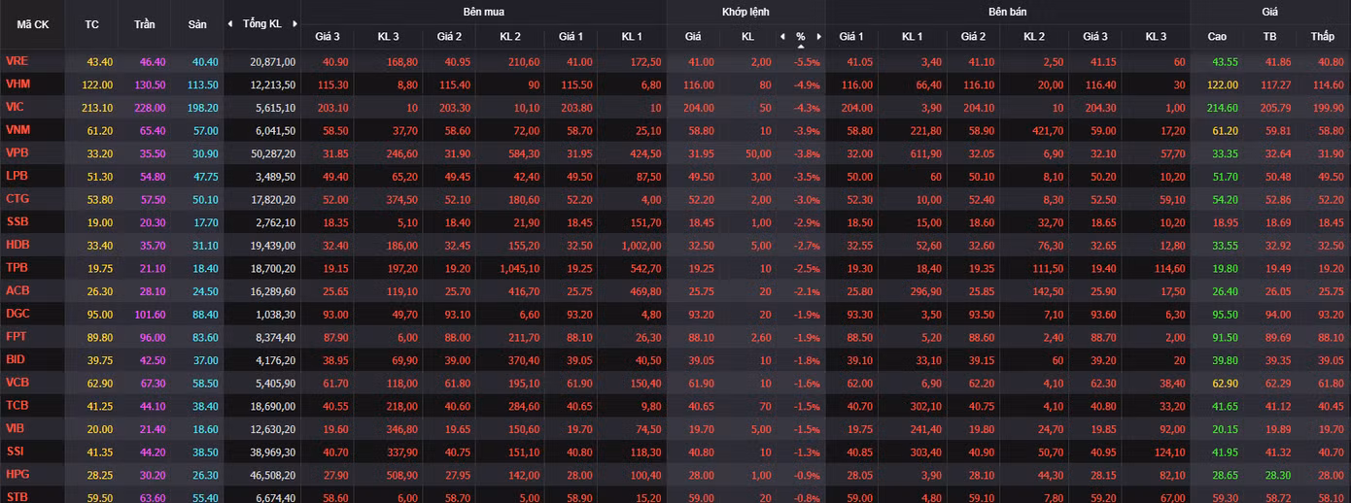Click VNM's sell KL 2 value 421,70
This screenshot has height=503, width=1351.
pyautogui.click(x=1047, y=131)
